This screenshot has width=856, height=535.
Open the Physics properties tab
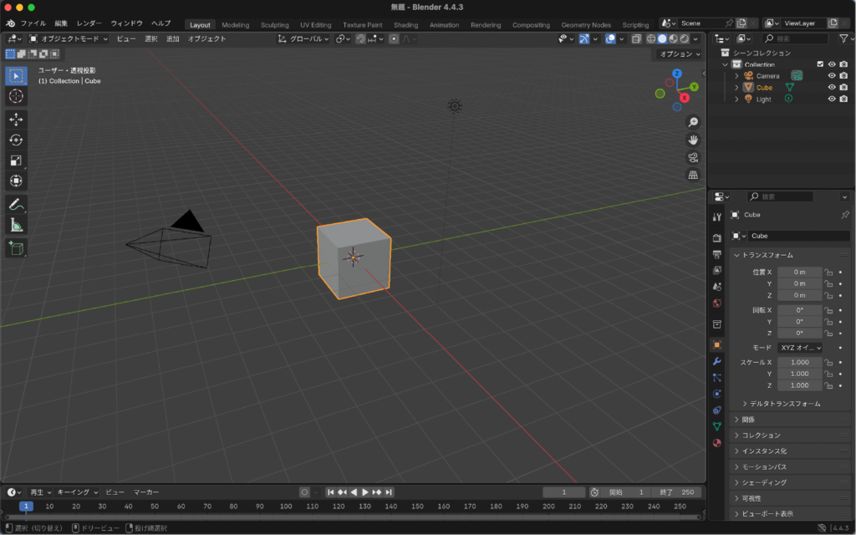pos(716,394)
